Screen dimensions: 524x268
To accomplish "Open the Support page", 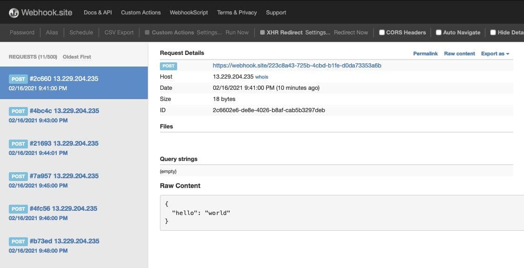I will (x=276, y=13).
